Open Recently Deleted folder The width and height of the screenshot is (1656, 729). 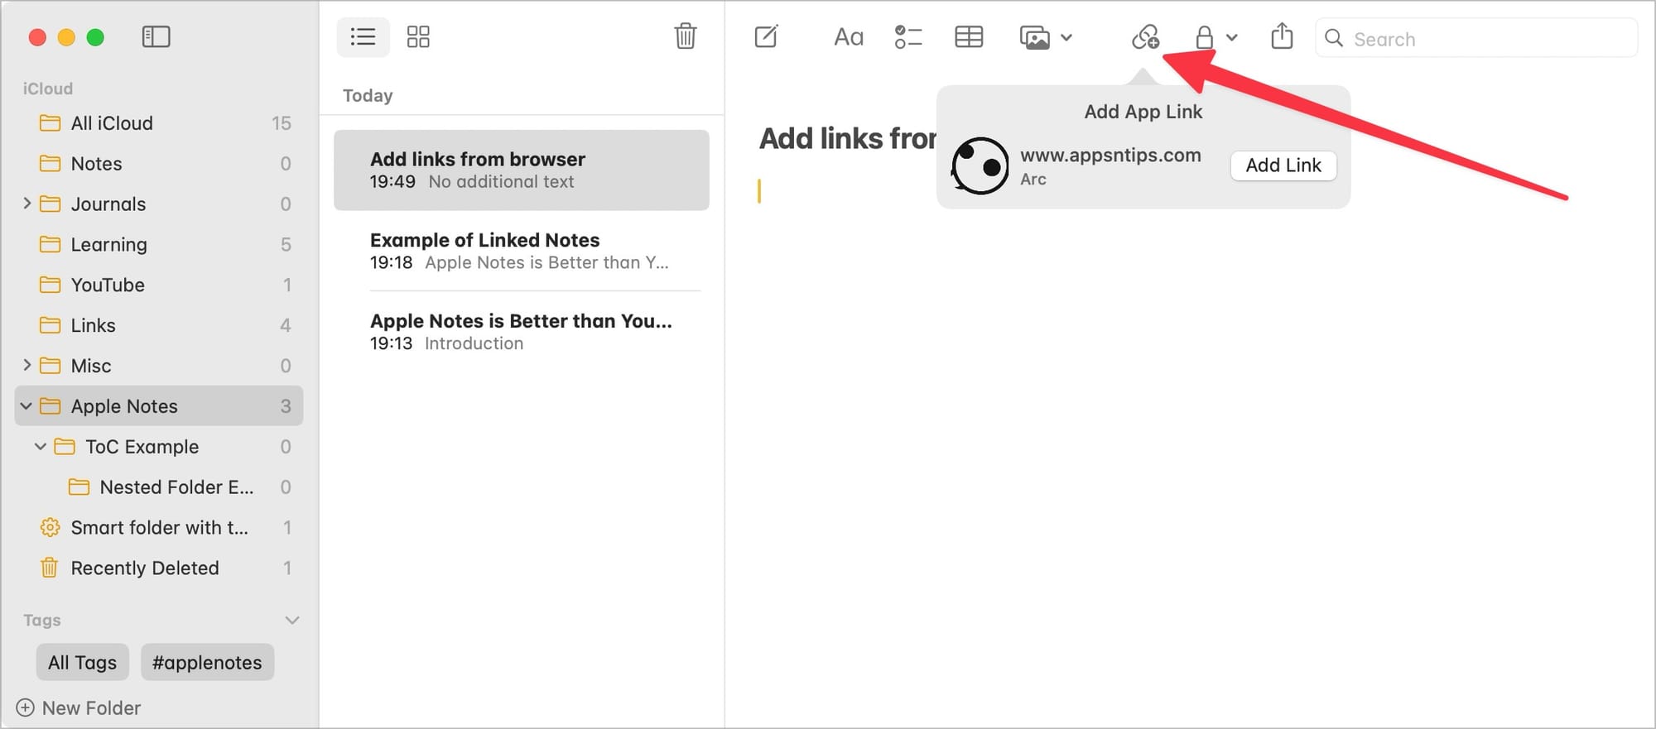tap(144, 568)
